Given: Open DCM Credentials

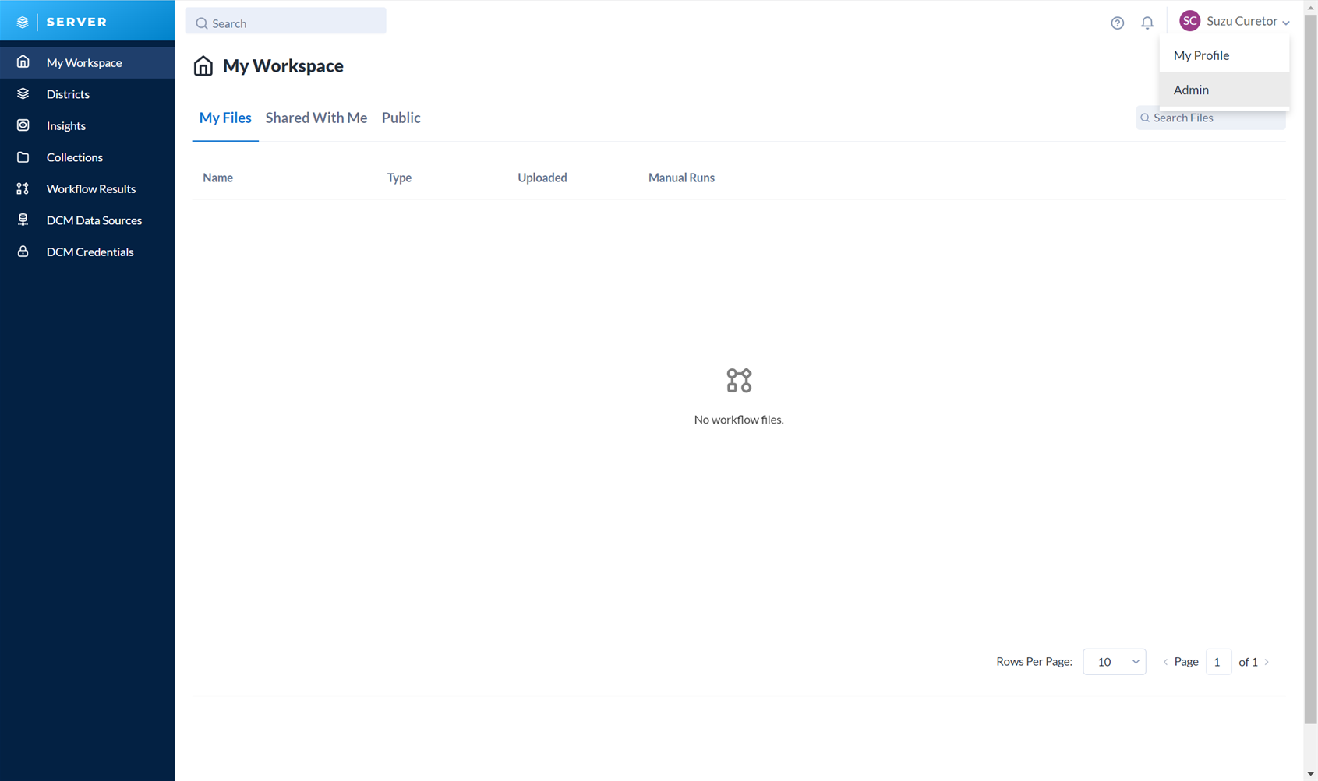Looking at the screenshot, I should [x=90, y=252].
